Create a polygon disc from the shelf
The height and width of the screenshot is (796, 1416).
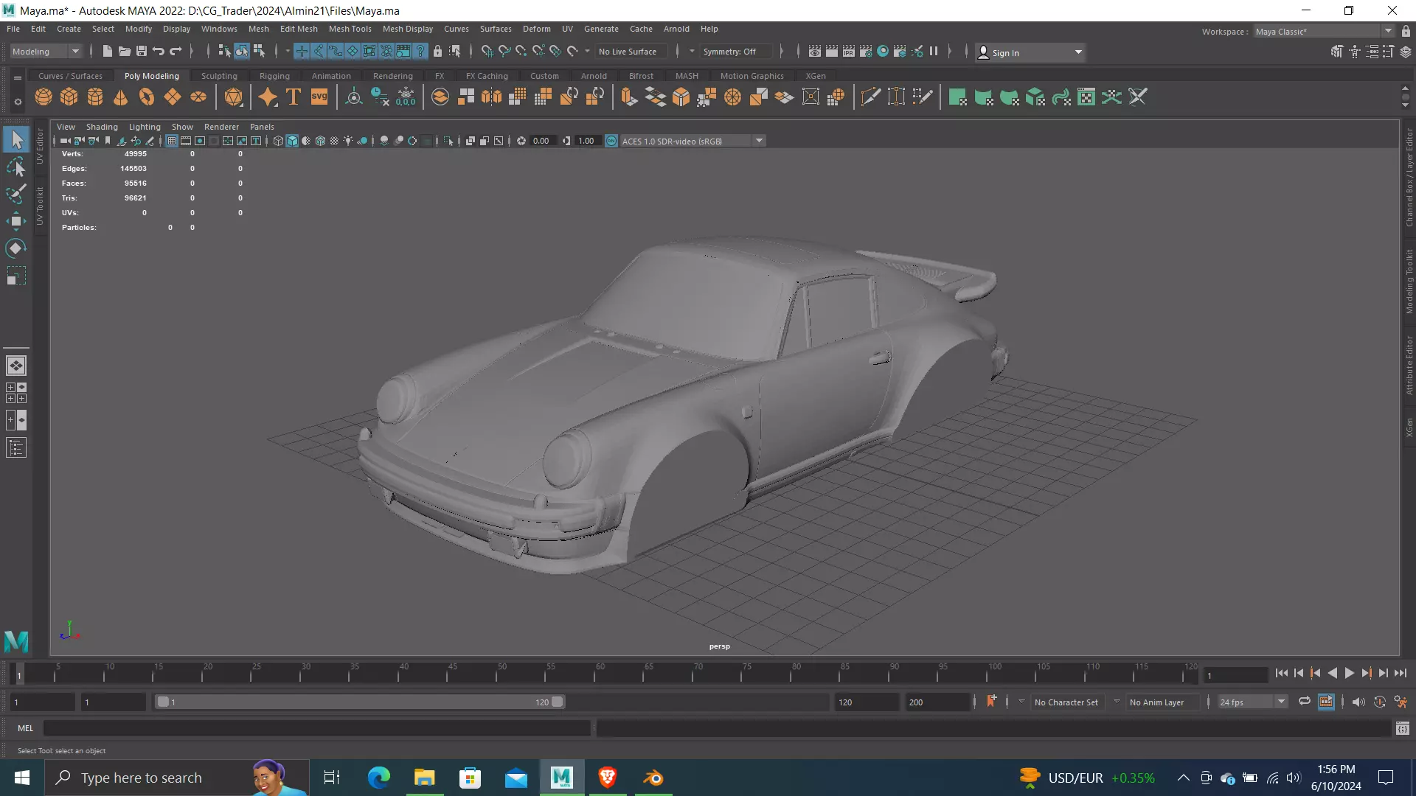coord(198,97)
